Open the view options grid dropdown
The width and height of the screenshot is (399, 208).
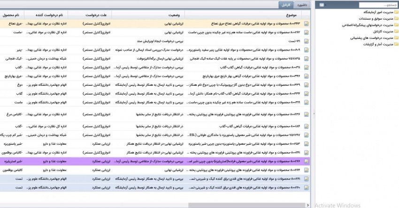(x=322, y=5)
